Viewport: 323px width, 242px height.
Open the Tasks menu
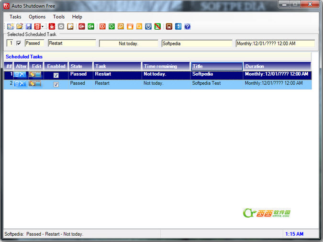pyautogui.click(x=15, y=17)
